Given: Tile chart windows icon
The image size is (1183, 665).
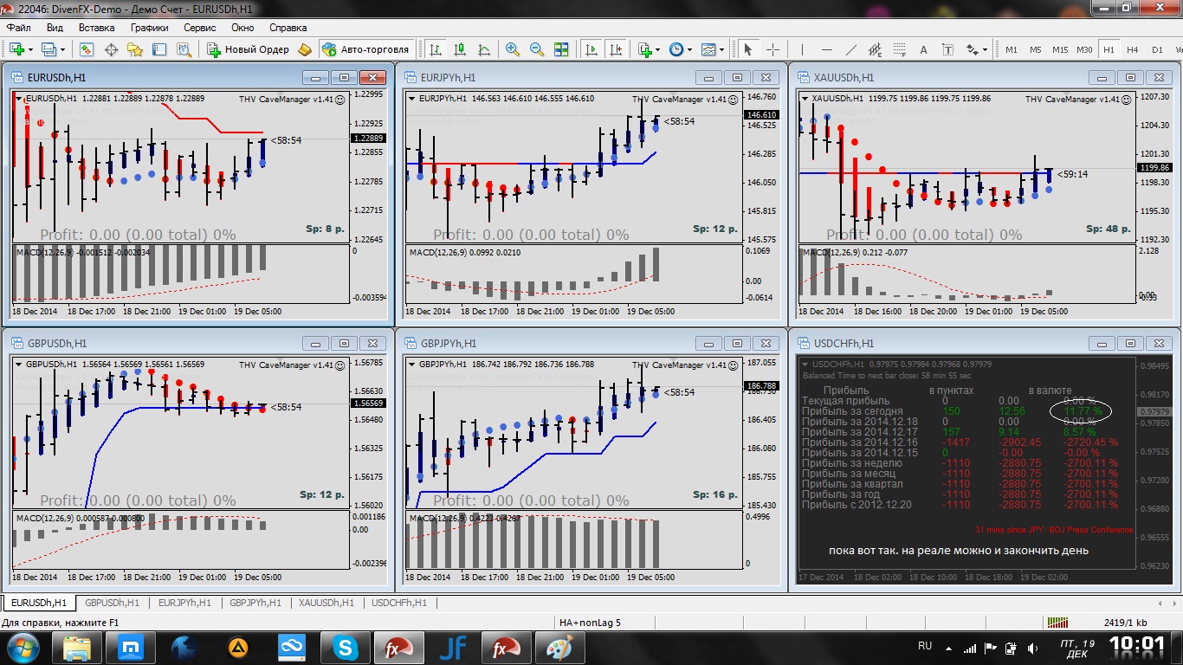Looking at the screenshot, I should tap(561, 49).
